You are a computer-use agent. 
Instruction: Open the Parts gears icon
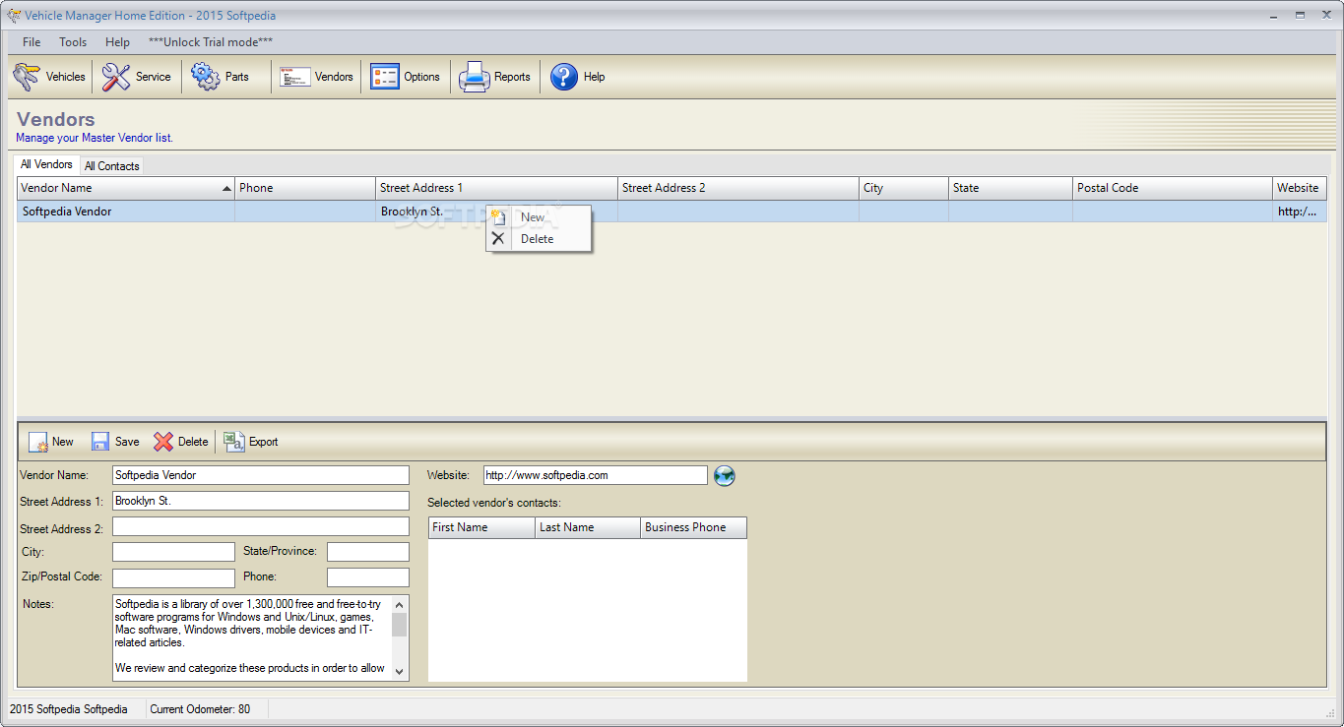pos(206,77)
